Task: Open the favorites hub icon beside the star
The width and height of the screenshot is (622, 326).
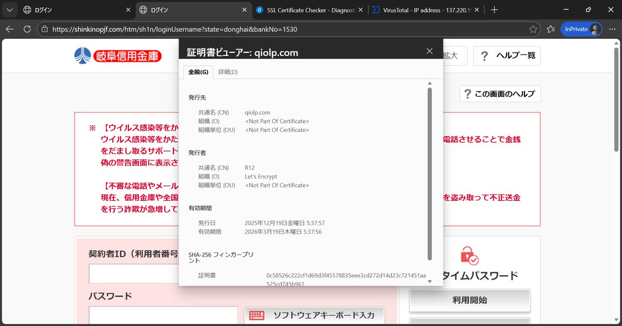Action: (550, 29)
